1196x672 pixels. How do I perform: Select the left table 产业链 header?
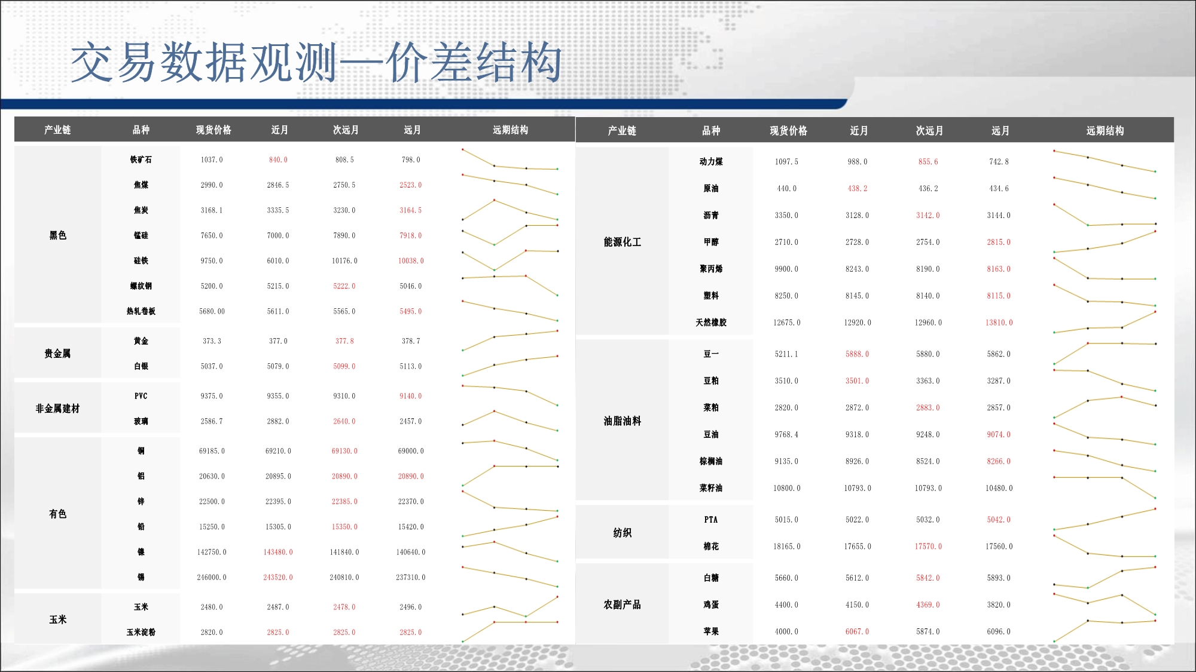57,130
